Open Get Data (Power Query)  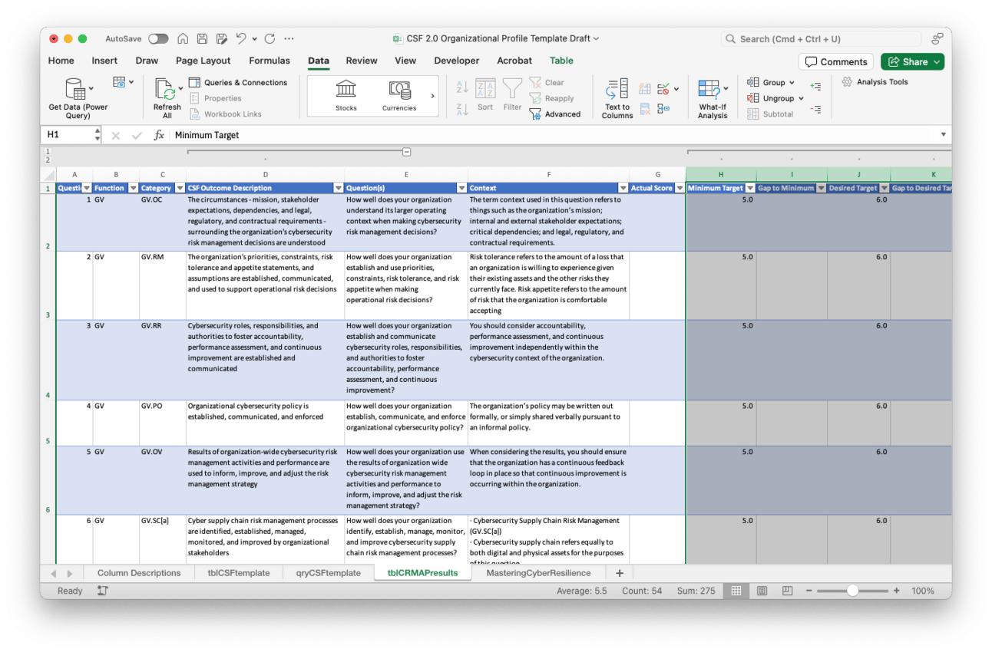(78, 90)
